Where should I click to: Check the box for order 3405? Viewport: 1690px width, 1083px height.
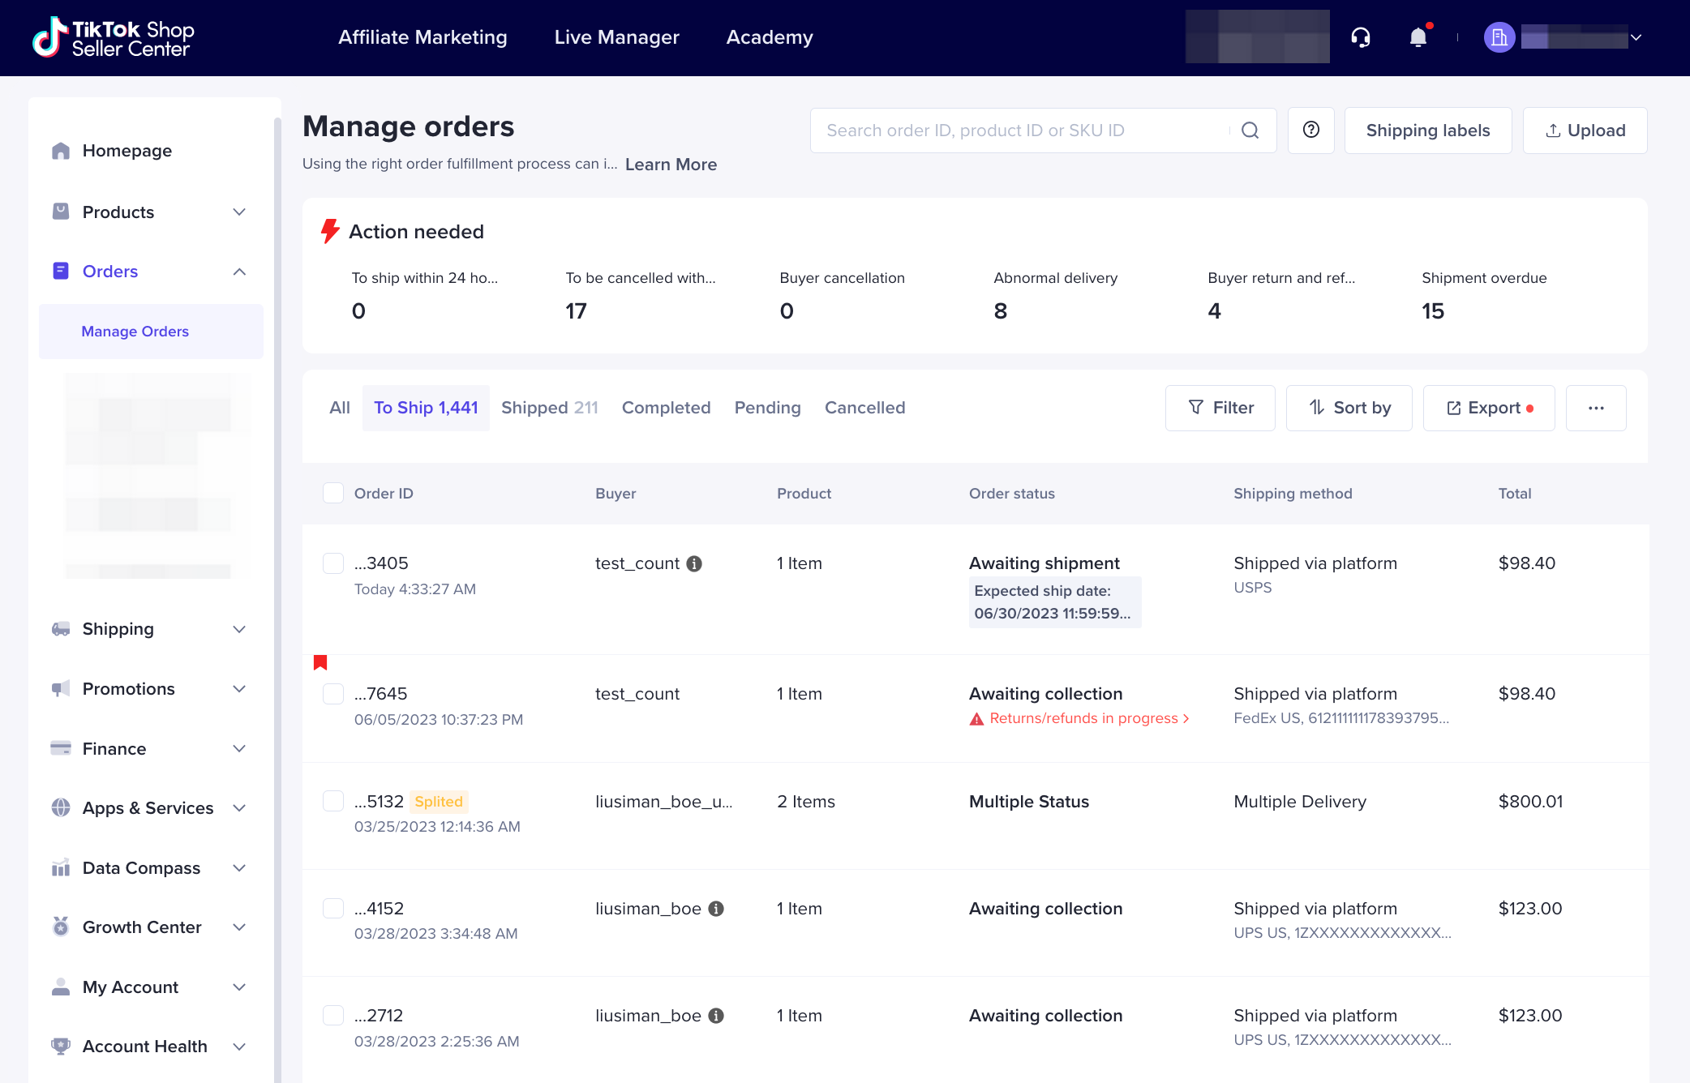coord(333,563)
